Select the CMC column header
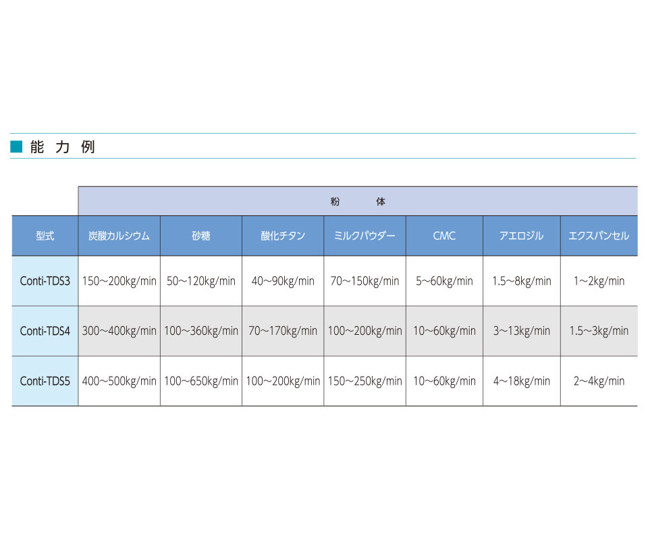This screenshot has height=540, width=648. pos(444,236)
